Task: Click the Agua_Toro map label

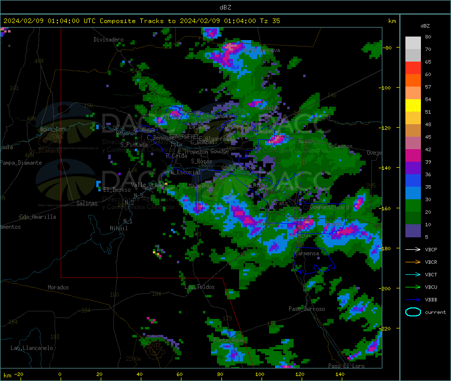Action: click(x=54, y=129)
